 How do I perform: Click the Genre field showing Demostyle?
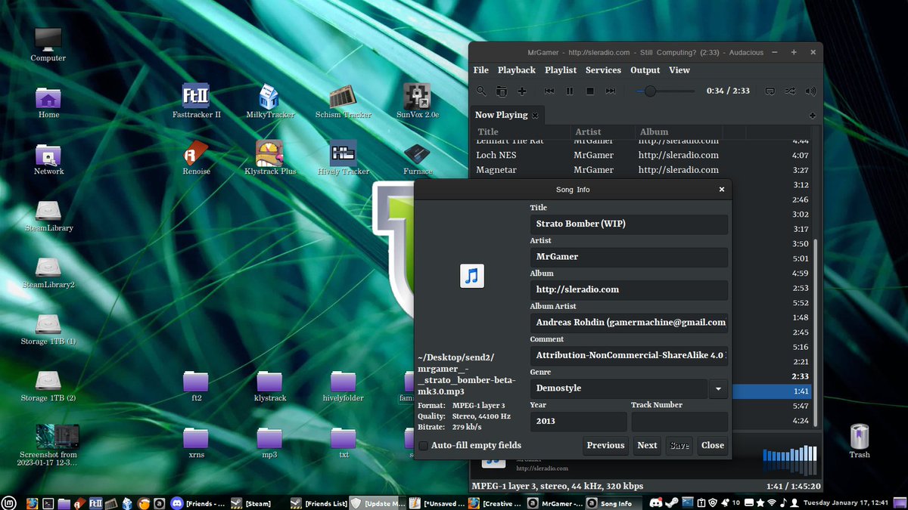(x=619, y=388)
